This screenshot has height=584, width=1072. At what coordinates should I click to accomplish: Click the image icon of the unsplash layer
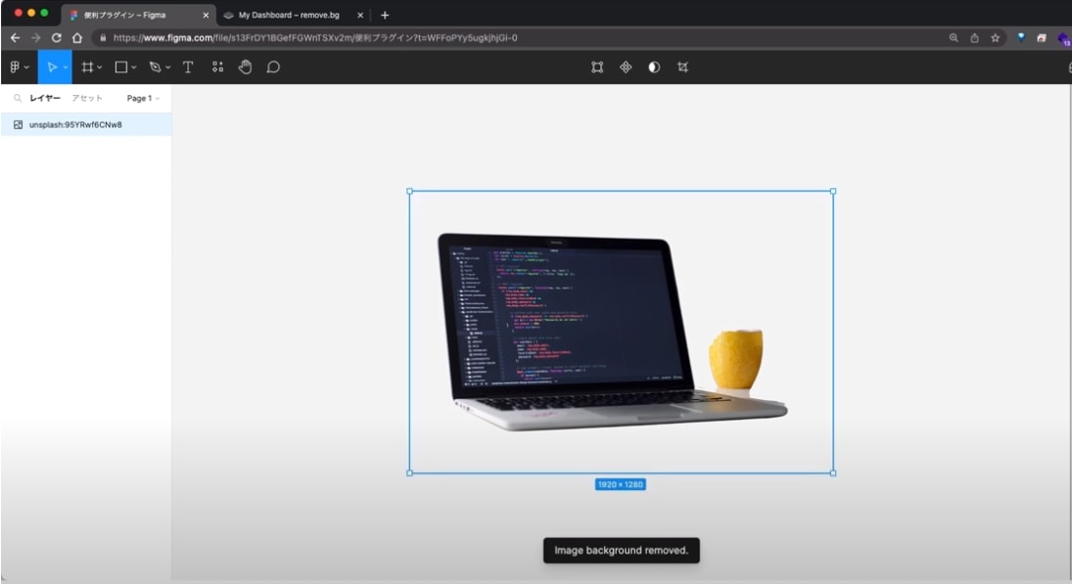[18, 125]
